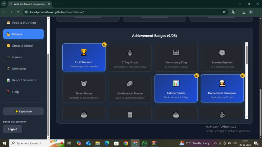Image resolution: width=262 pixels, height=147 pixels.
Task: Click the clipboard badge icon in third row
Action: pyautogui.click(x=130, y=115)
